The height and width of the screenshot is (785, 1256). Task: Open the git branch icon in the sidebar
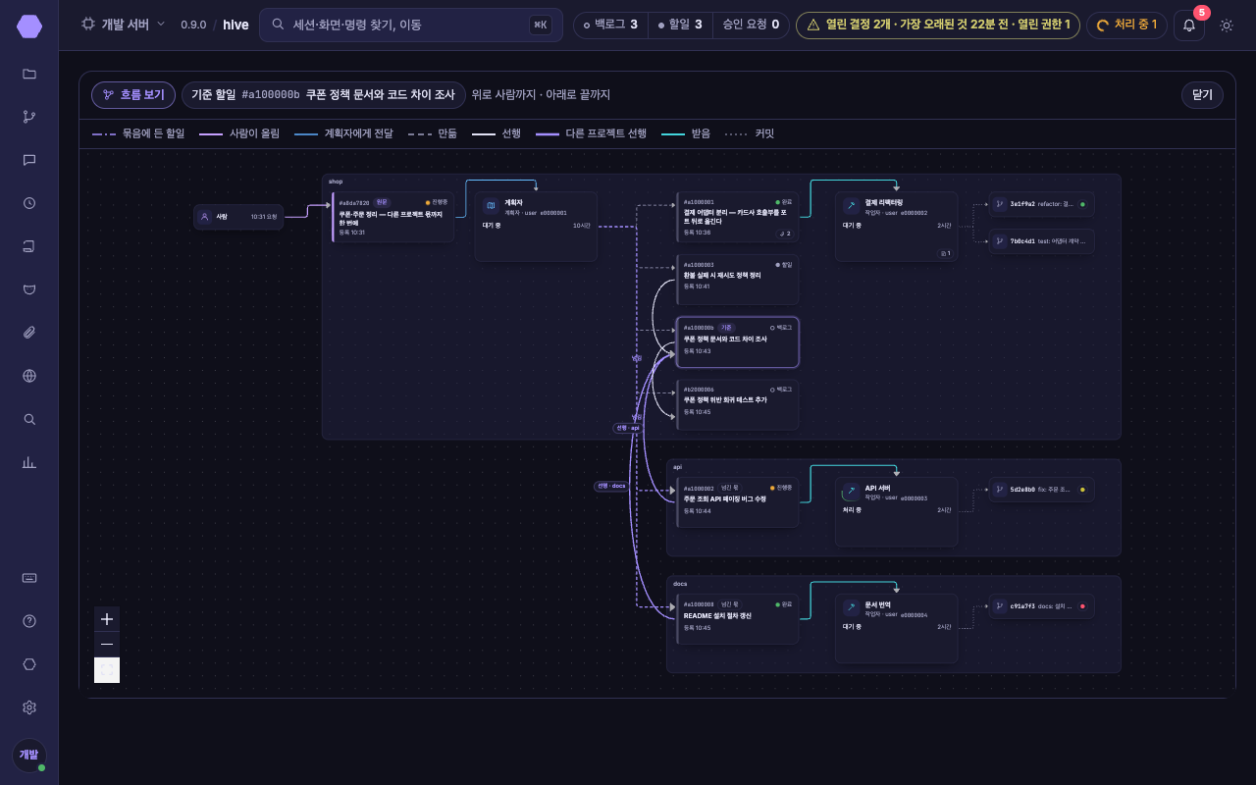pyautogui.click(x=29, y=117)
